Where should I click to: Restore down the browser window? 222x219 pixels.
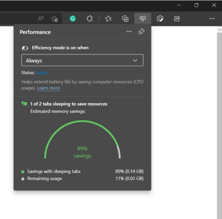196,5
